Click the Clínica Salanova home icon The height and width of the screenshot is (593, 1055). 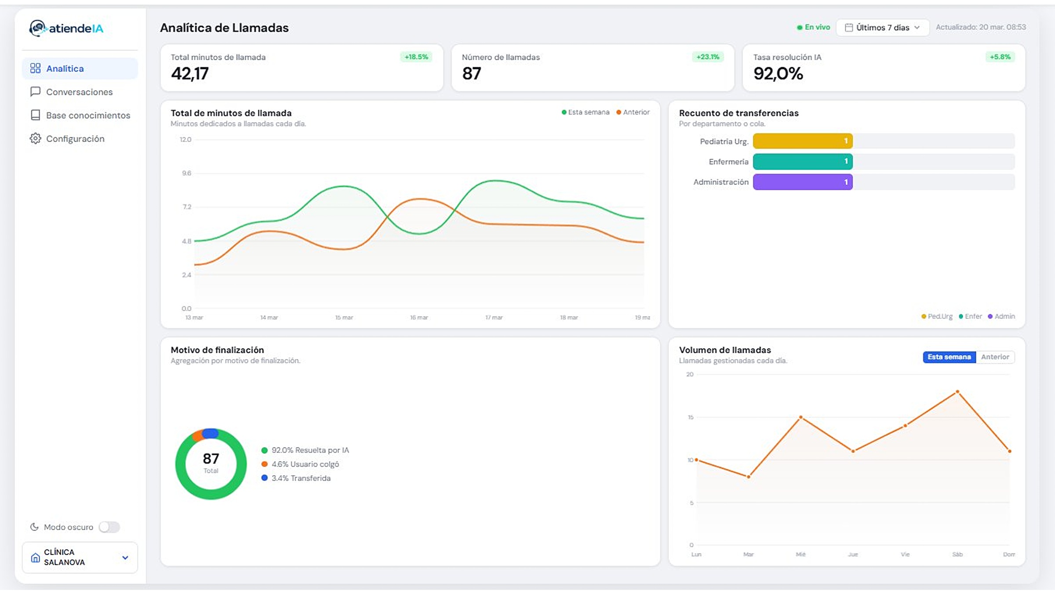pos(35,558)
